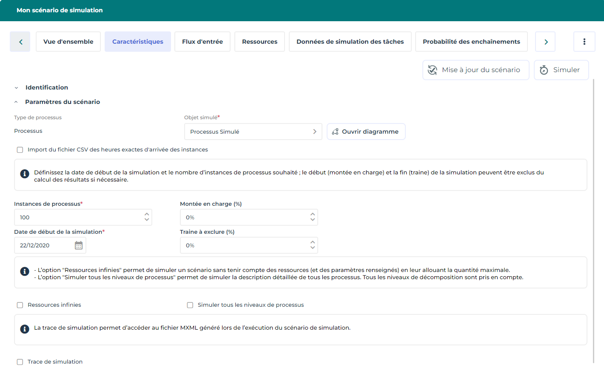Adjust the Montée en charge percentage spinner

point(313,217)
